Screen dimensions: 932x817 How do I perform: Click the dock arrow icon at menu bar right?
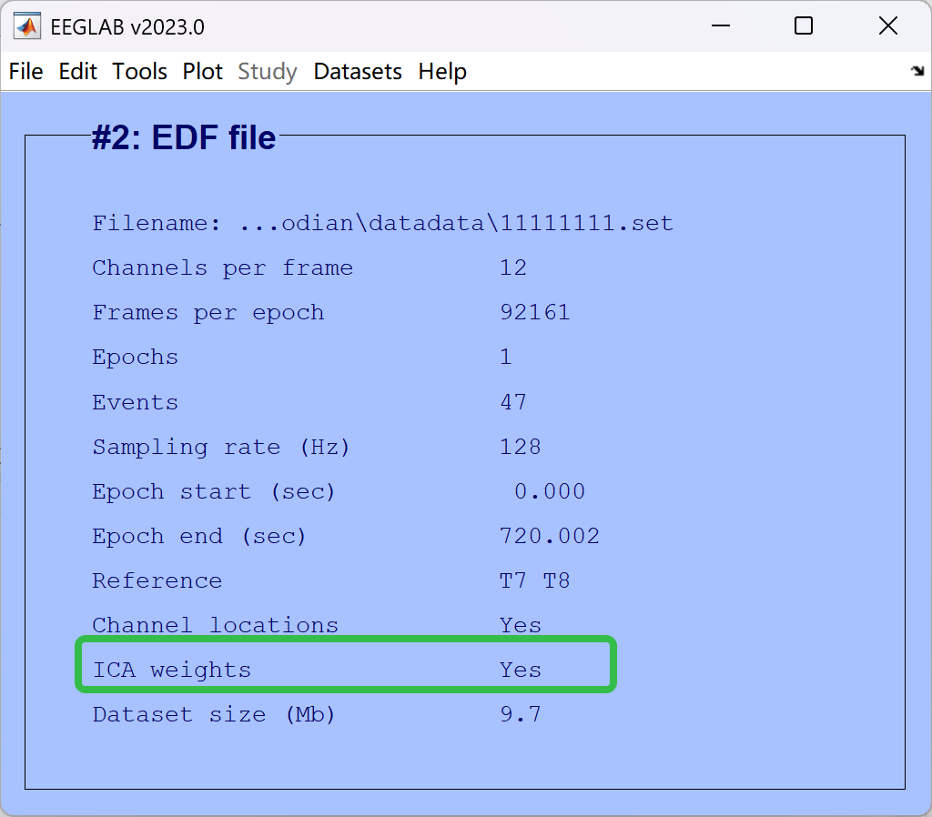(x=917, y=71)
